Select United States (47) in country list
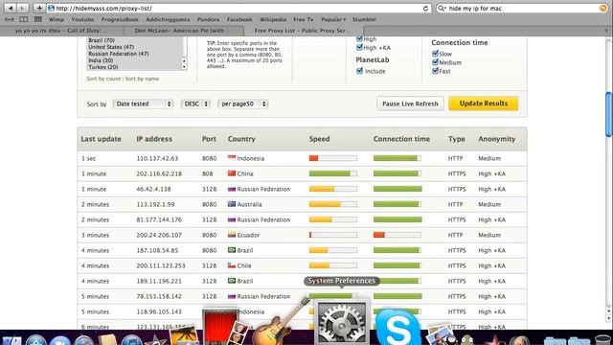 111,47
